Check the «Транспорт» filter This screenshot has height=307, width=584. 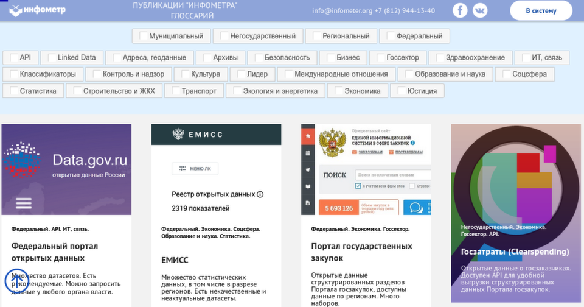tap(176, 91)
